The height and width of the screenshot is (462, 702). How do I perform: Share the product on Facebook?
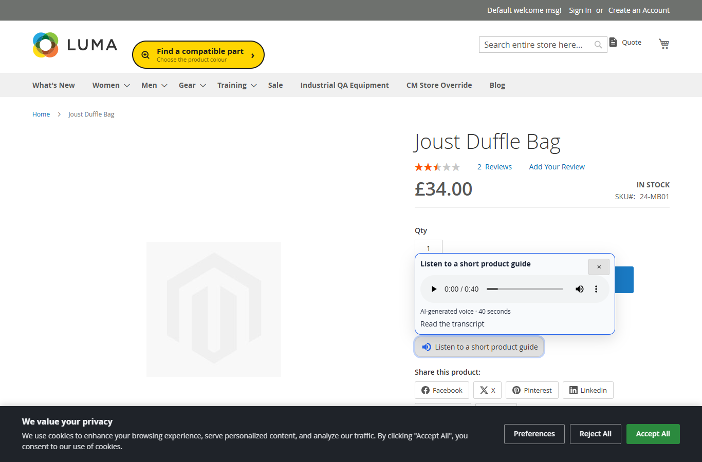442,390
